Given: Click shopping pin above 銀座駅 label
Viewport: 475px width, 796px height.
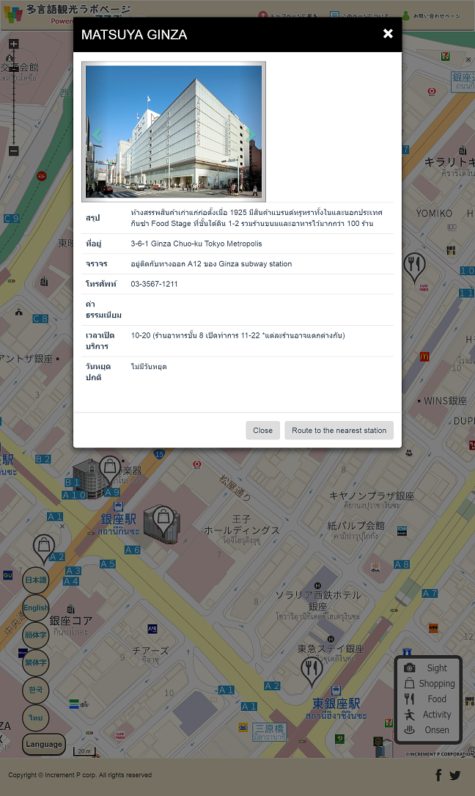Looking at the screenshot, I should click(110, 469).
